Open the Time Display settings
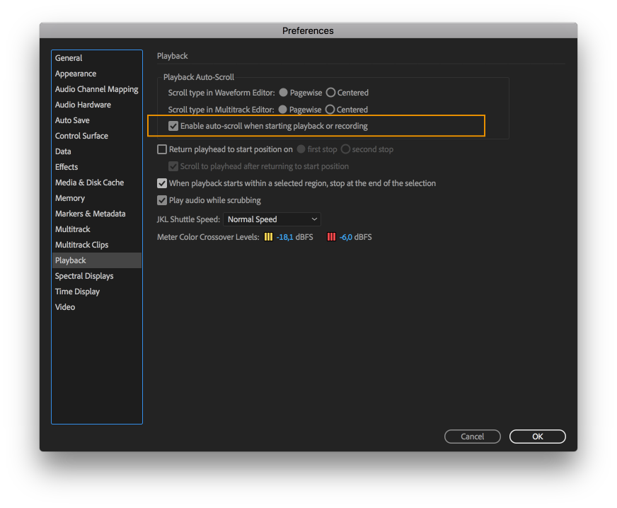This screenshot has height=508, width=617. pyautogui.click(x=78, y=291)
